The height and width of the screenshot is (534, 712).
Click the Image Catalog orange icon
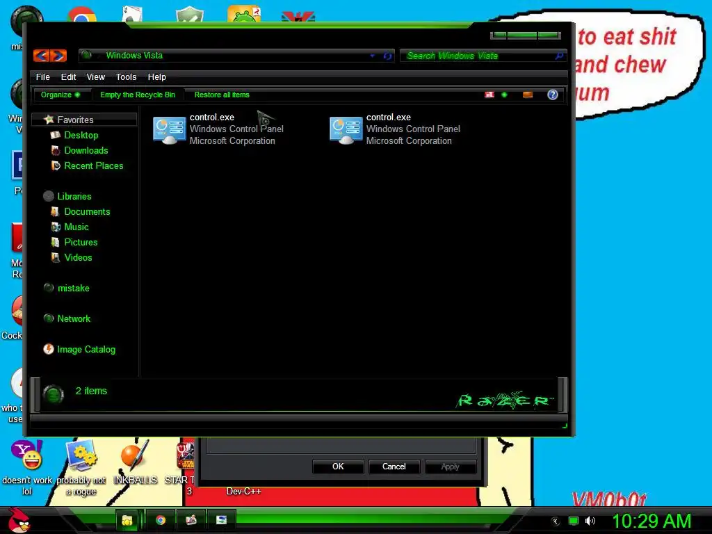pyautogui.click(x=49, y=349)
